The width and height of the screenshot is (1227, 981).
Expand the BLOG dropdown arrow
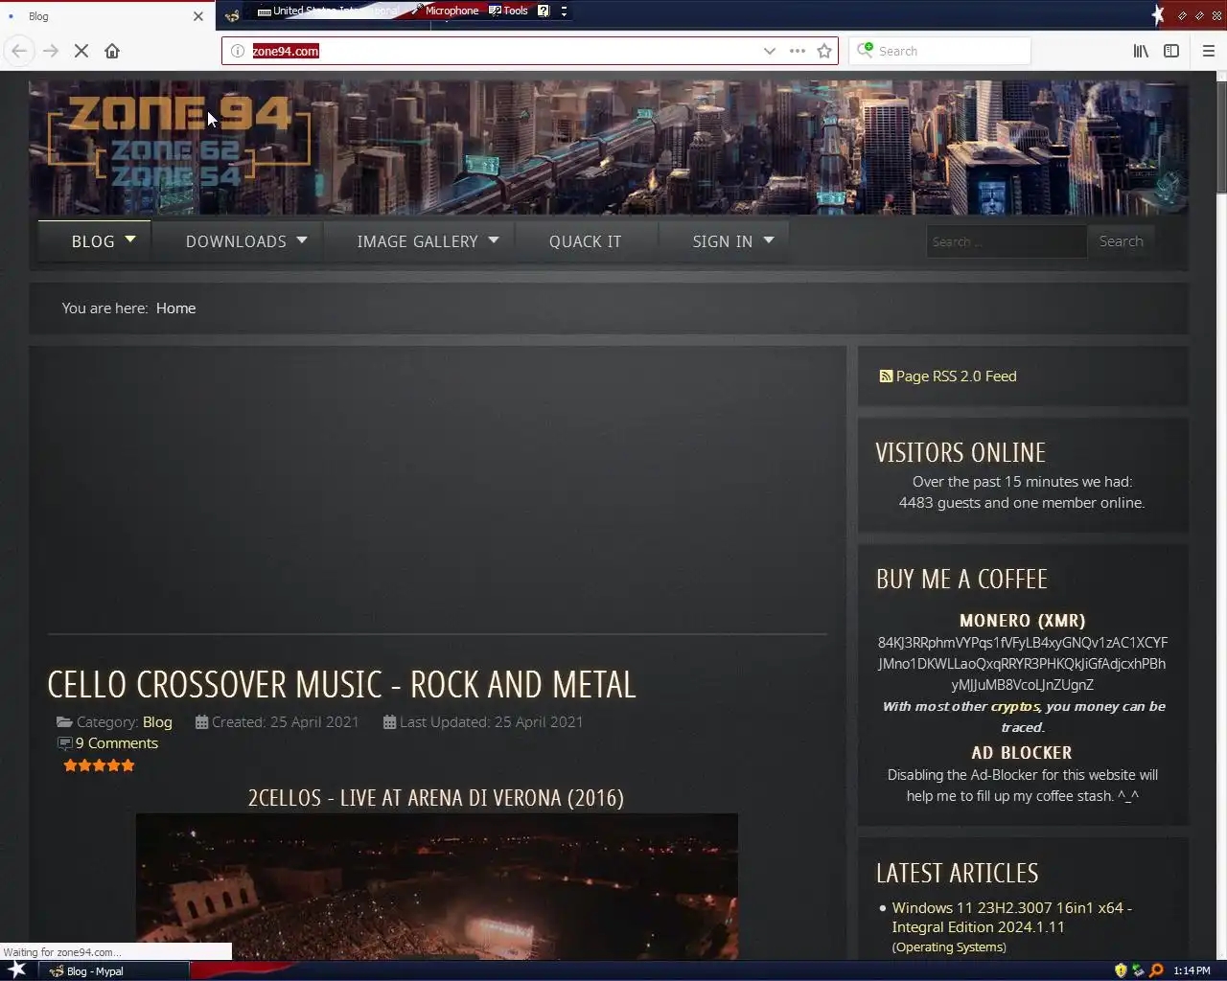pyautogui.click(x=130, y=240)
